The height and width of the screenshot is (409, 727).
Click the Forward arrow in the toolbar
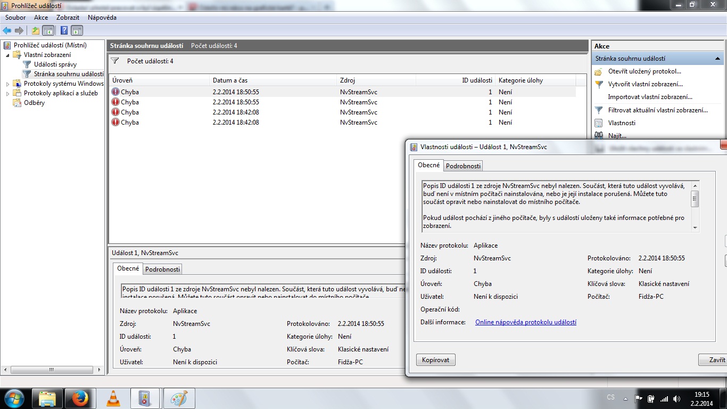click(x=19, y=30)
